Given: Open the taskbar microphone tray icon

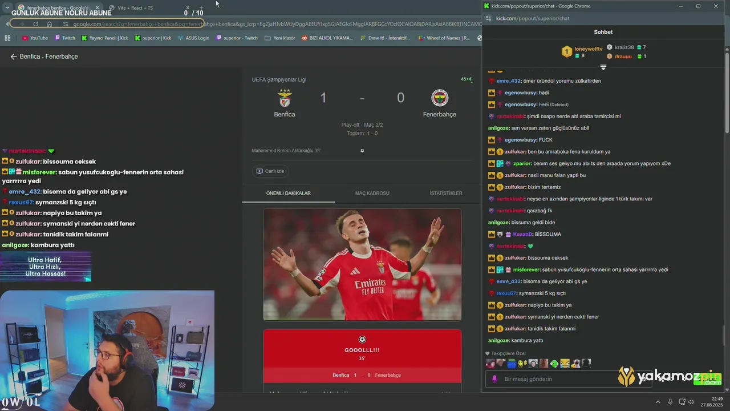Looking at the screenshot, I should tap(670, 402).
